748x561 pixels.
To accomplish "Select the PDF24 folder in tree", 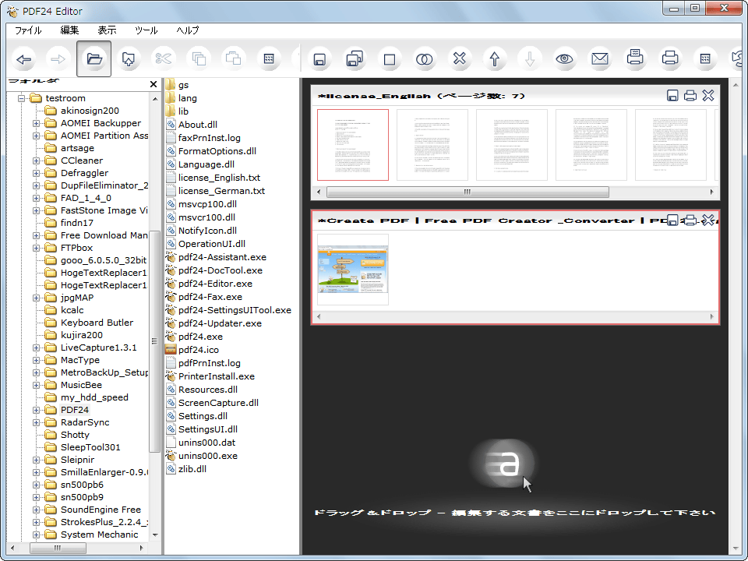I will click(75, 410).
